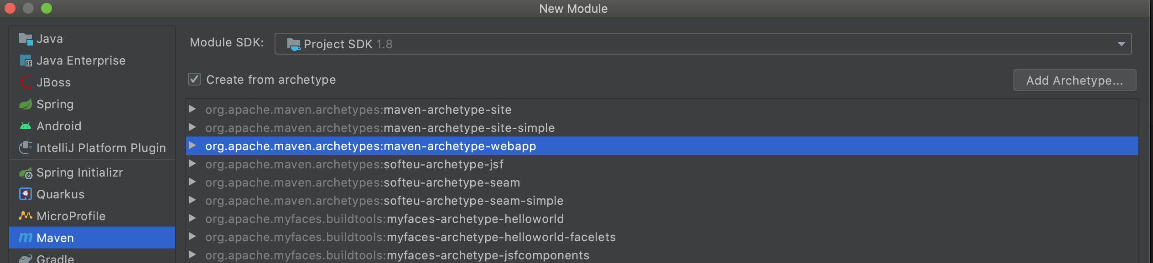Click the Quarkus icon
This screenshot has width=1153, height=263.
point(26,194)
